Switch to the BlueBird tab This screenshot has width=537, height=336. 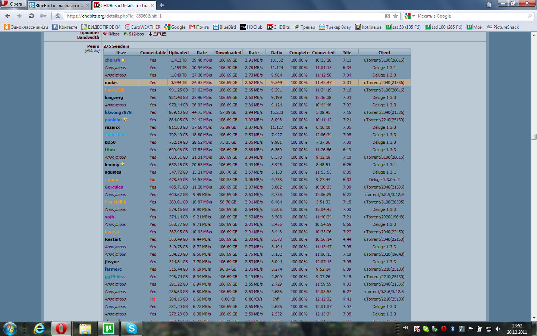pos(59,5)
